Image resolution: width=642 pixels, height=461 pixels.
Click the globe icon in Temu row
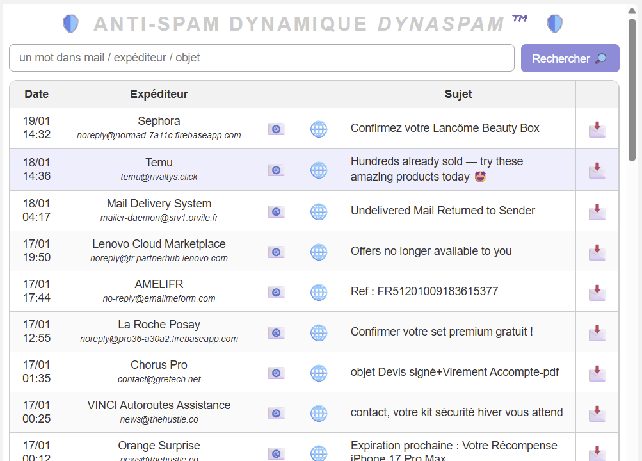pyautogui.click(x=319, y=170)
